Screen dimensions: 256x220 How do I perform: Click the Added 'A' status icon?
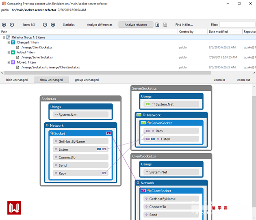click(13, 53)
